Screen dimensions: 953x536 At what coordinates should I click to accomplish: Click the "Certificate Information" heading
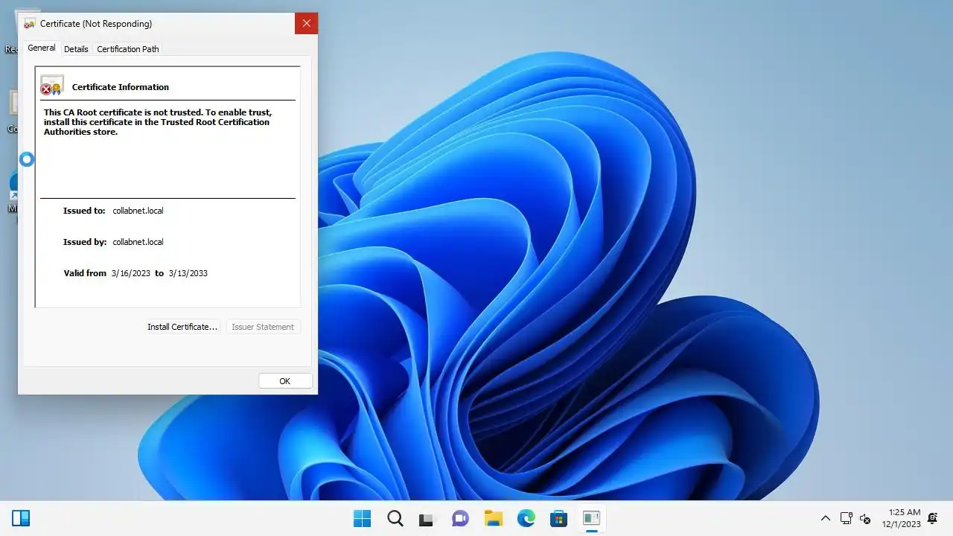pos(121,87)
